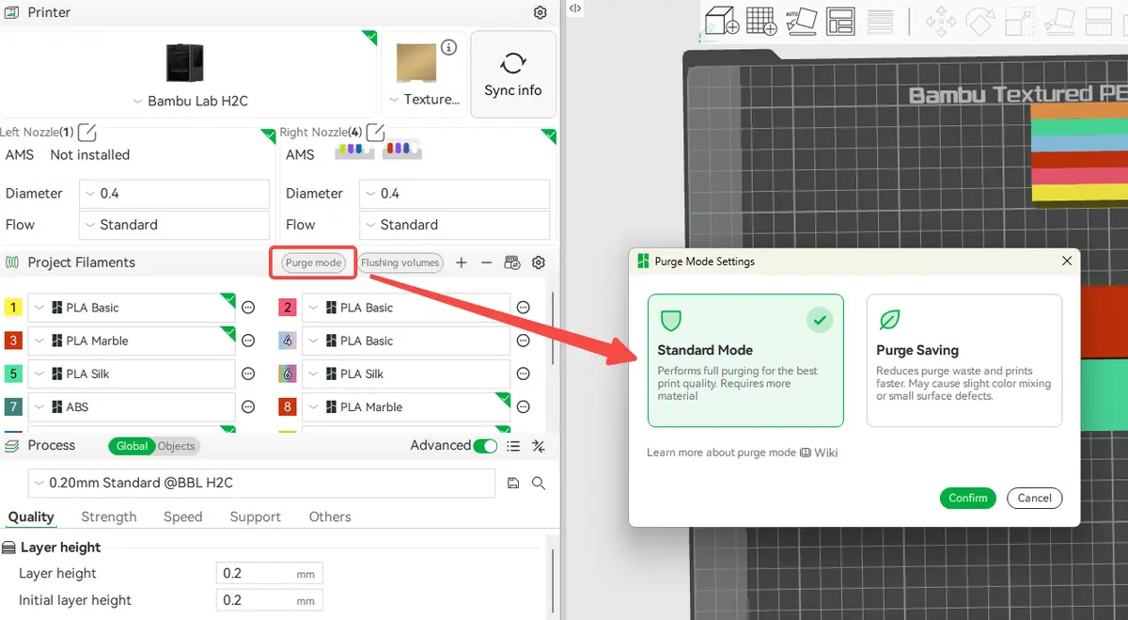Screen dimensions: 1128x620
Task: Cancel the Purge Mode Settings dialog
Action: (x=1034, y=498)
